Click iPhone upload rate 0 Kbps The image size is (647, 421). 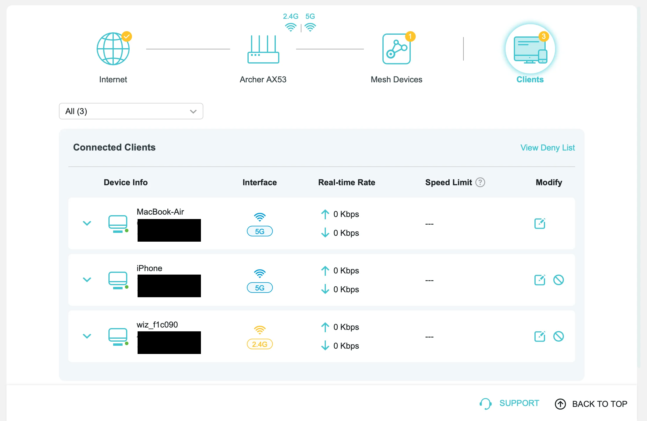coord(346,270)
